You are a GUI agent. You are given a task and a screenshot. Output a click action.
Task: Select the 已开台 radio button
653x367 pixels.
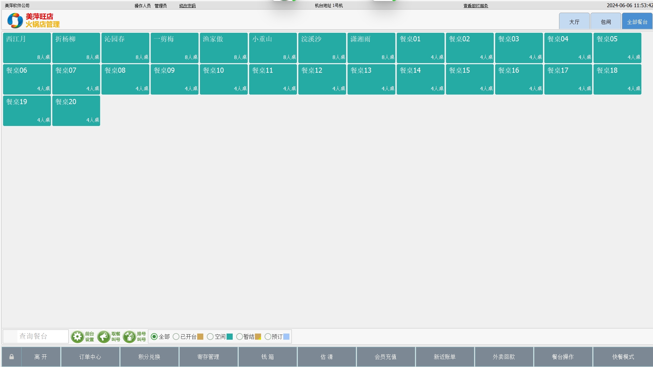176,337
